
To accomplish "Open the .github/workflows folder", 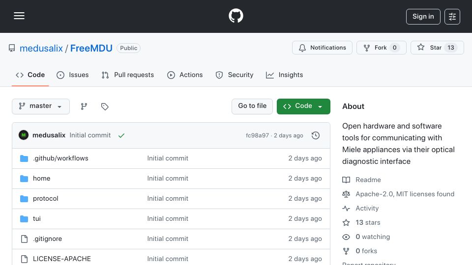I will click(x=60, y=159).
